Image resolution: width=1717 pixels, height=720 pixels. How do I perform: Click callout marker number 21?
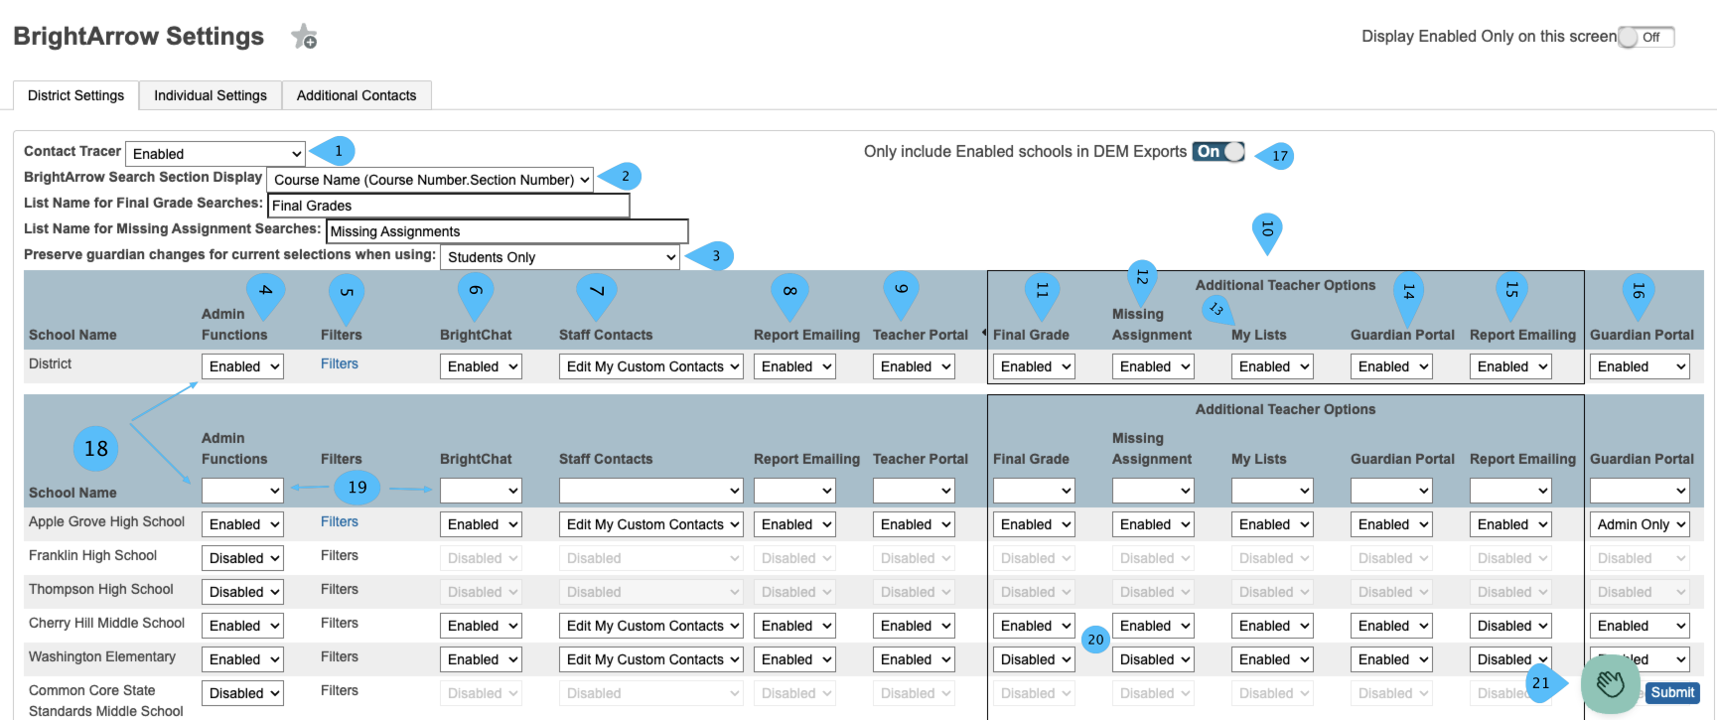pos(1545,683)
